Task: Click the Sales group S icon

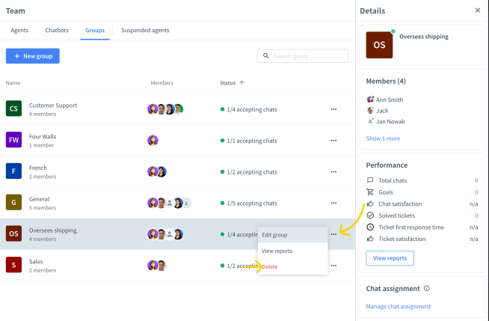Action: [13, 265]
